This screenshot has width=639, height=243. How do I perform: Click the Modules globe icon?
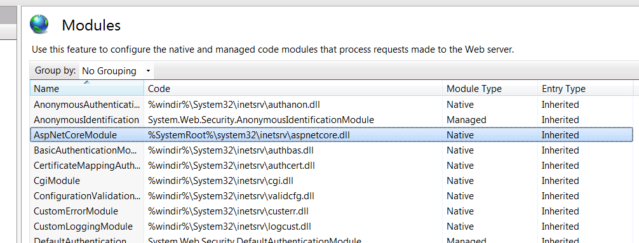pos(39,24)
